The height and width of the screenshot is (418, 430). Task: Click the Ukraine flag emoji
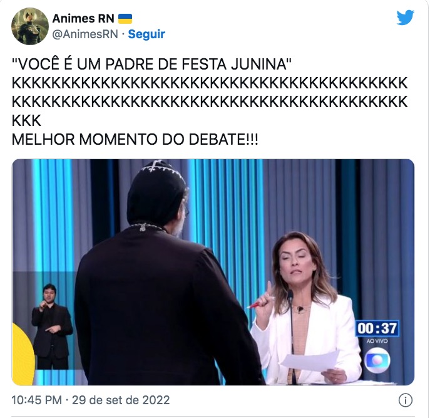pyautogui.click(x=125, y=19)
